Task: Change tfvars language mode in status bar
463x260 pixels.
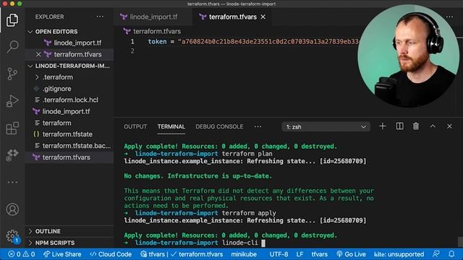Action: pyautogui.click(x=319, y=254)
